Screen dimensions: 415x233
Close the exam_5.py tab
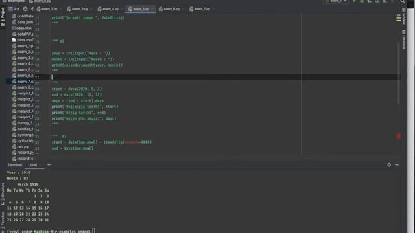coord(152,9)
